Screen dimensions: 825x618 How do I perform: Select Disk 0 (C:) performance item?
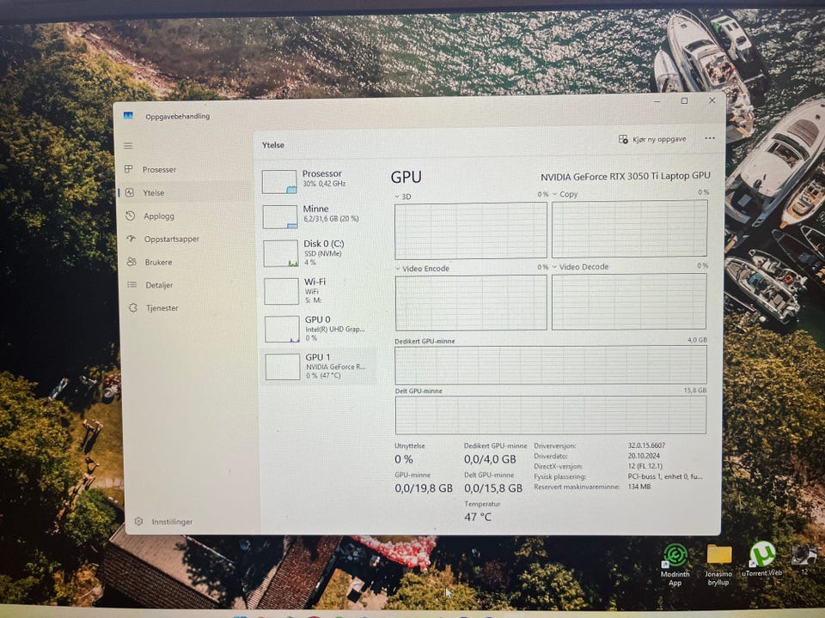(x=318, y=252)
